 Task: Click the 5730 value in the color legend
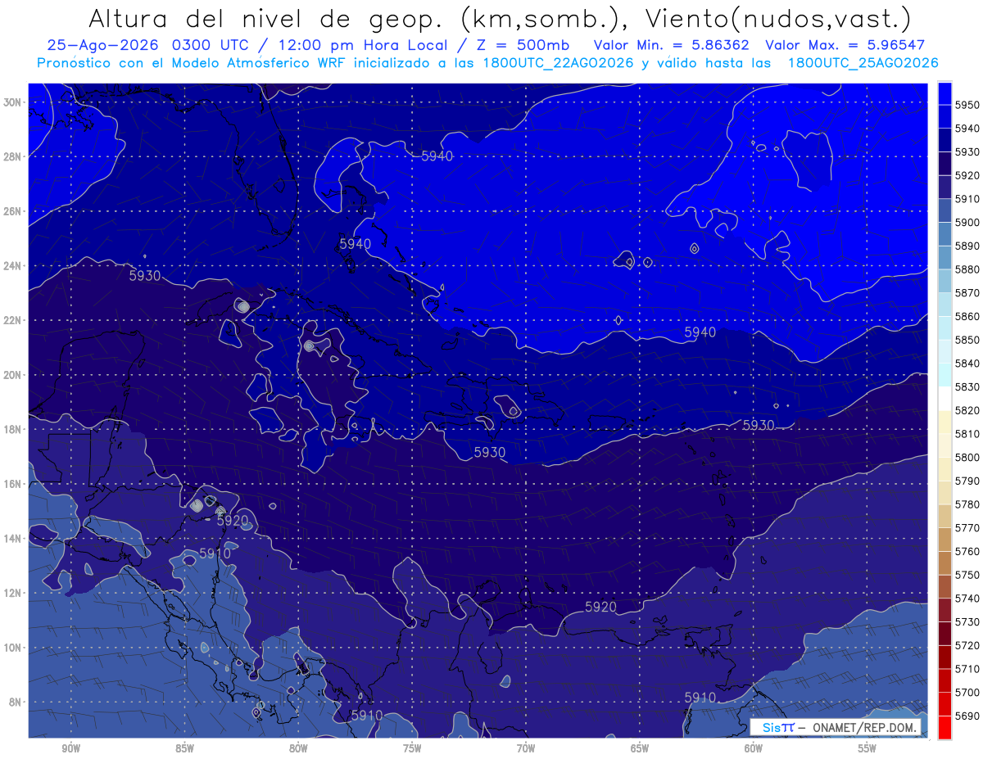pyautogui.click(x=967, y=621)
